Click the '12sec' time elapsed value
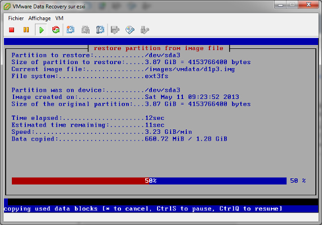322x225 pixels. coord(155,118)
